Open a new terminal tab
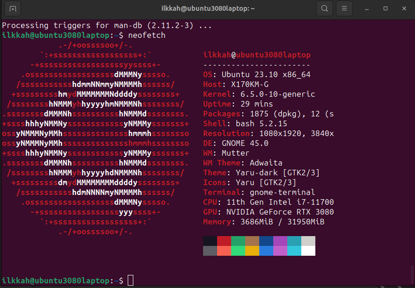 click(13, 8)
